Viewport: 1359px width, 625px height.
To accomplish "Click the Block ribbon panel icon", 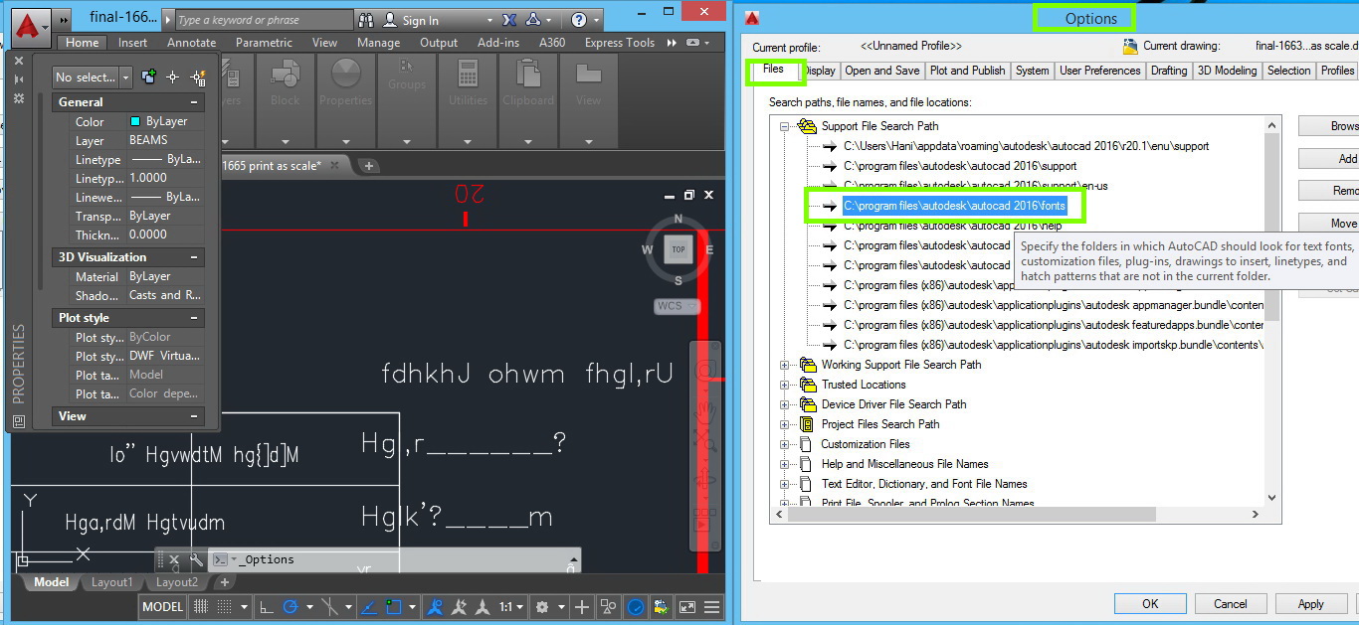I will [285, 76].
